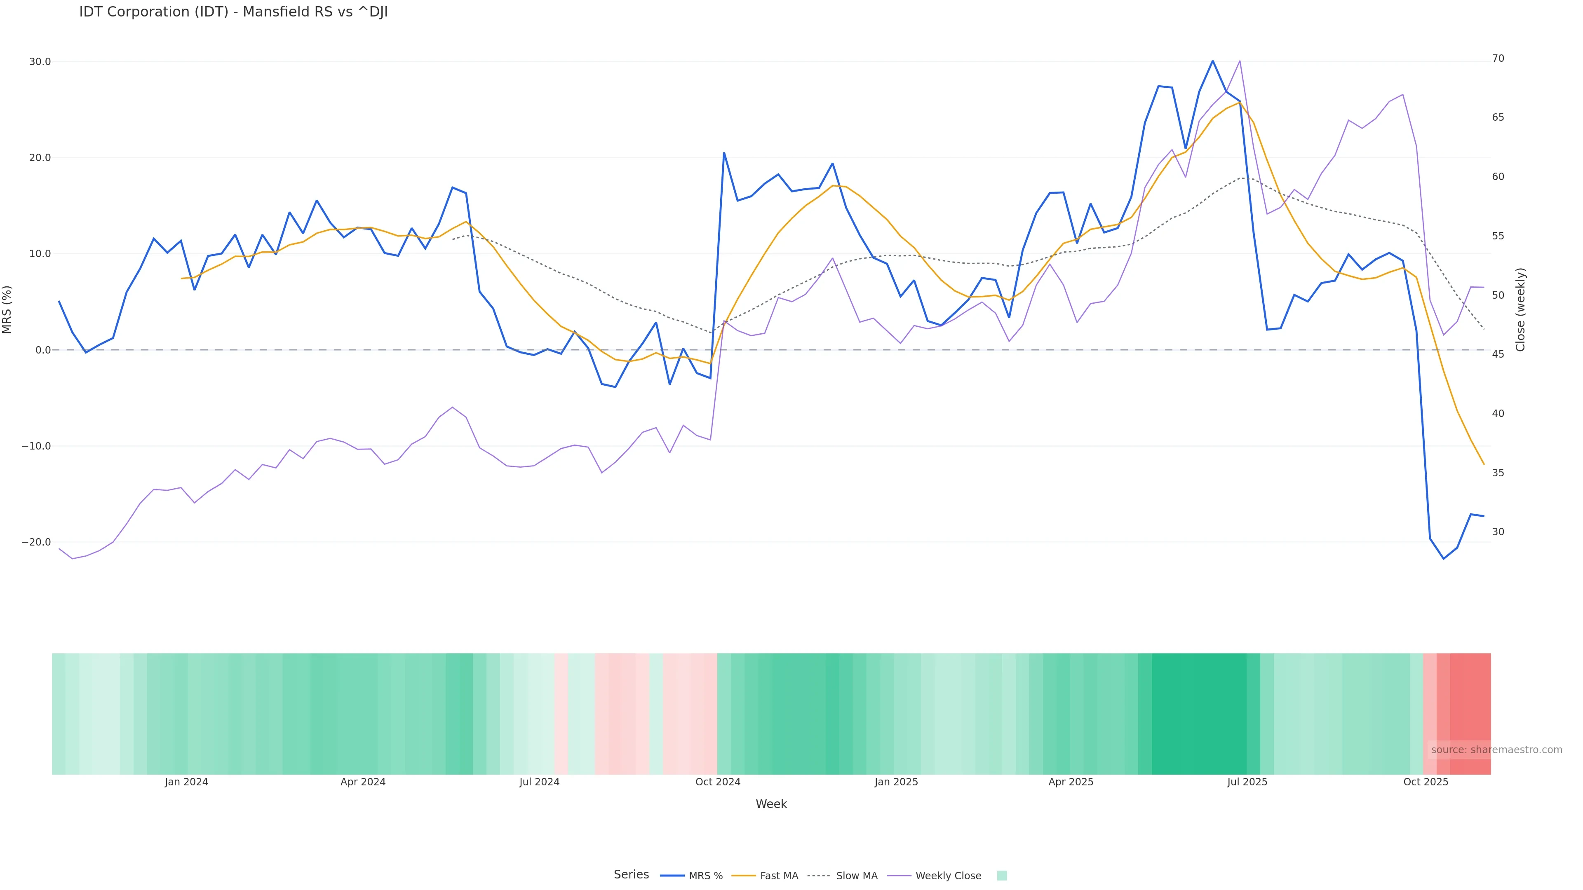Click the darkest green band in heatmap strip
Screen dimensions: 1583x890
click(x=1198, y=713)
